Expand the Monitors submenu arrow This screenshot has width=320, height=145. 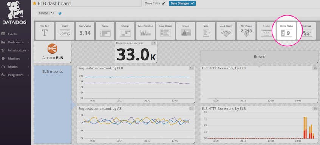28,59
